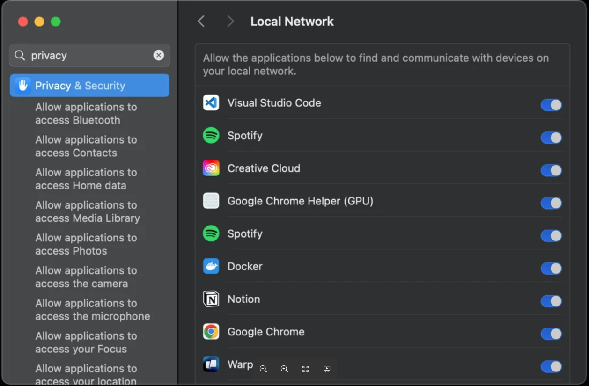Click into the search field containing privacy

click(x=89, y=55)
